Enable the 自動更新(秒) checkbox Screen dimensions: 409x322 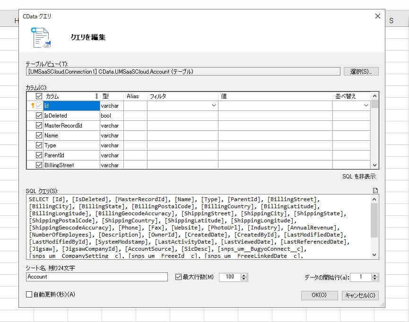pos(29,295)
